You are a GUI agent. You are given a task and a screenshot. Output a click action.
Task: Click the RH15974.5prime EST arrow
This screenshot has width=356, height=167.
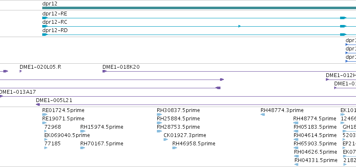[x=83, y=131]
